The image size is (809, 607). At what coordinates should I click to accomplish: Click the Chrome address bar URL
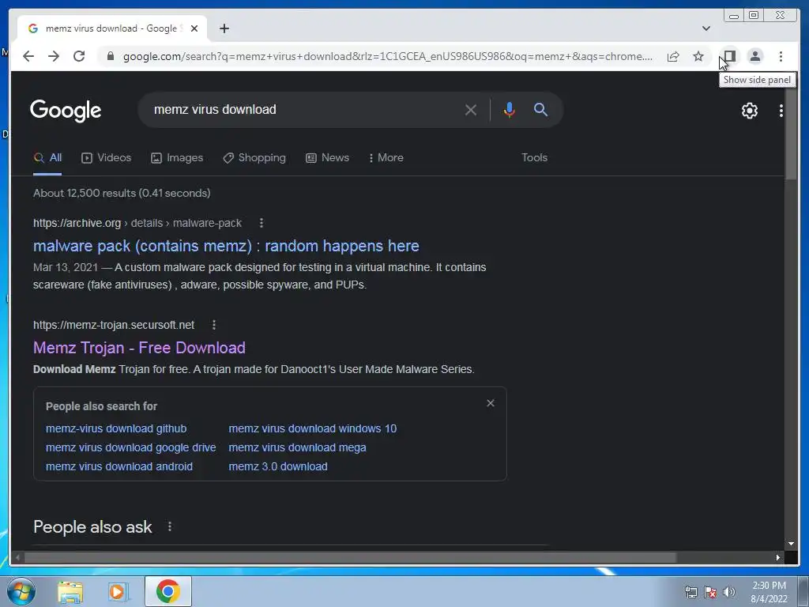click(387, 56)
